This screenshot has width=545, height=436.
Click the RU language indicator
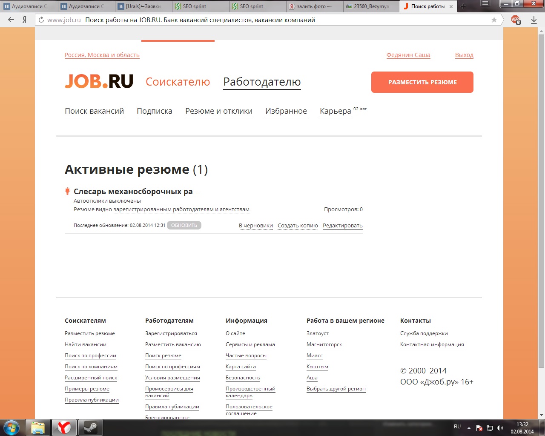tap(457, 427)
